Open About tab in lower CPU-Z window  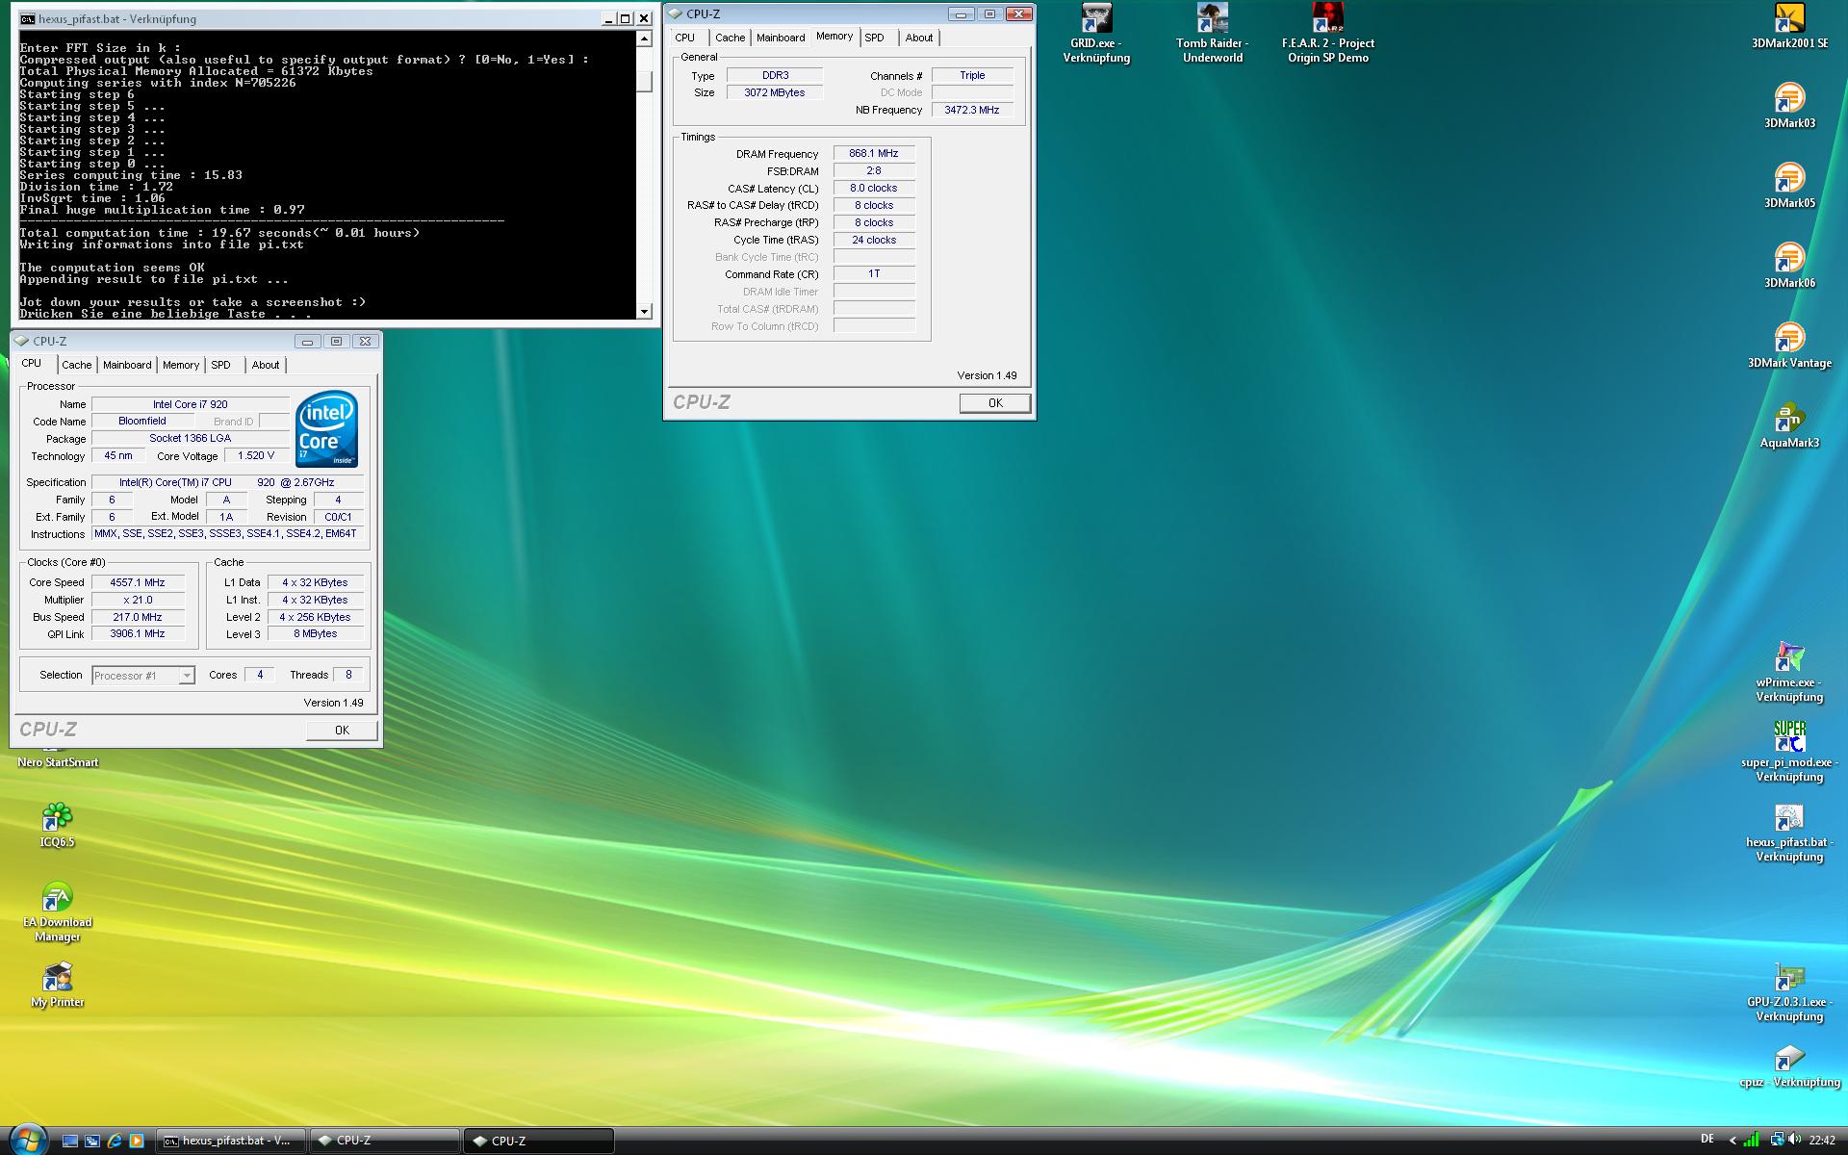click(266, 365)
